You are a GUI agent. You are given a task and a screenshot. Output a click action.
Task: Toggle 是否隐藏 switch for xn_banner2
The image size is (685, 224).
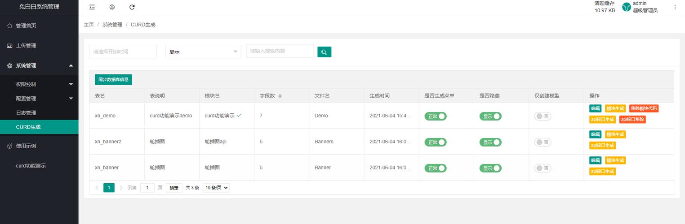pos(490,142)
